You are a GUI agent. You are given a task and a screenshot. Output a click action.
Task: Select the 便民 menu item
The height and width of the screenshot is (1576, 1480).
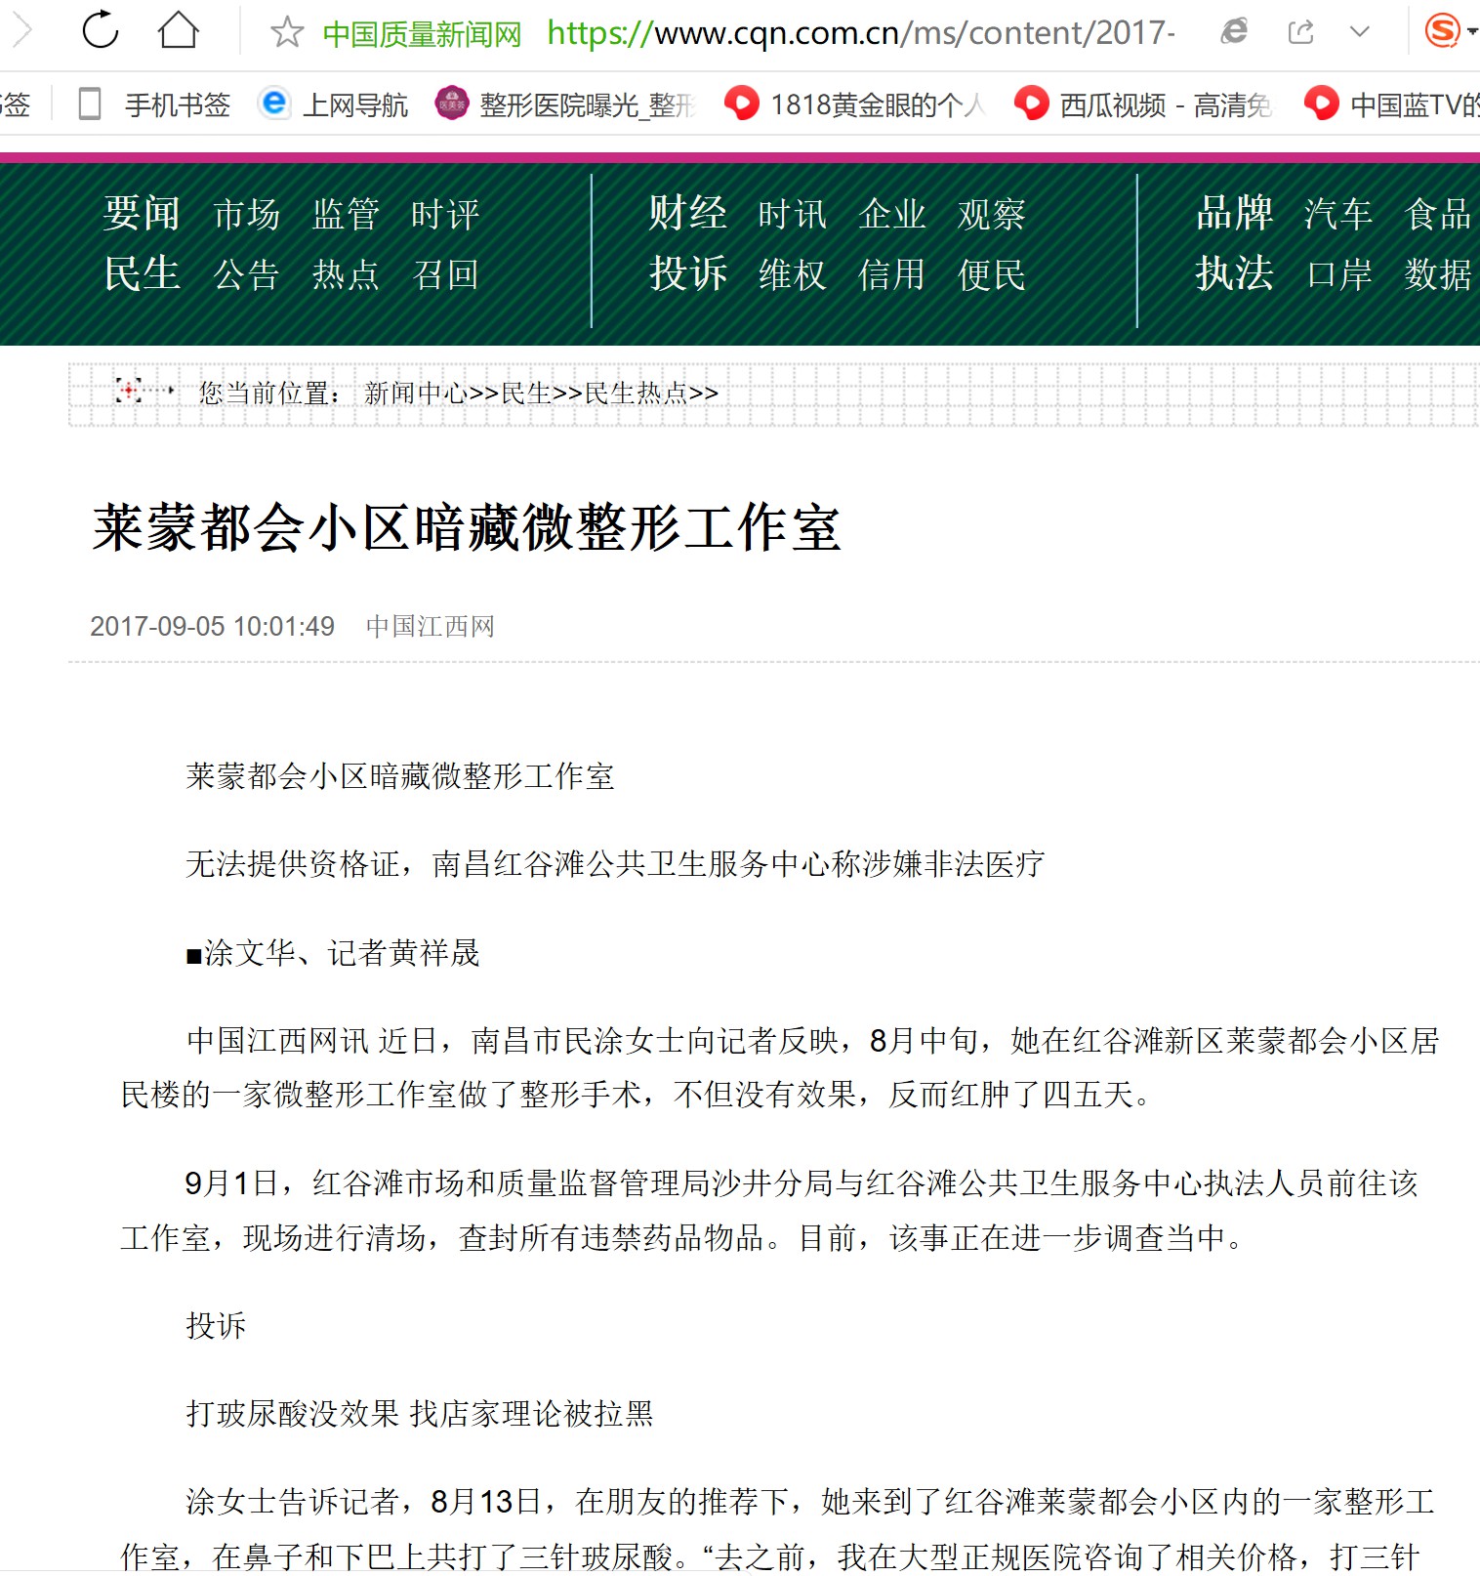(x=992, y=274)
